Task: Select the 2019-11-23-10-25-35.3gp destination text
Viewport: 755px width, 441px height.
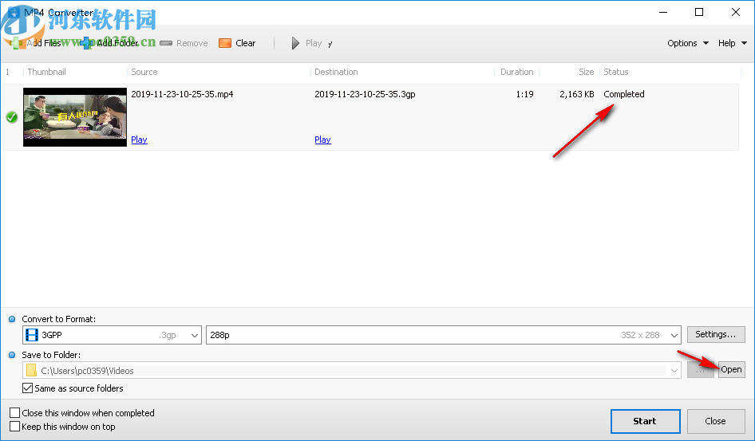Action: tap(365, 94)
